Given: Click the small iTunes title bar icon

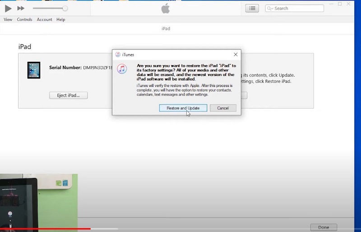Looking at the screenshot, I should pos(118,55).
